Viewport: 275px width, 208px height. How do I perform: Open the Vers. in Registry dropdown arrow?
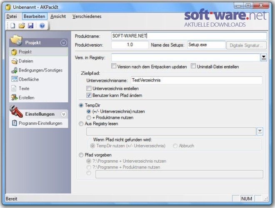[x=264, y=57]
